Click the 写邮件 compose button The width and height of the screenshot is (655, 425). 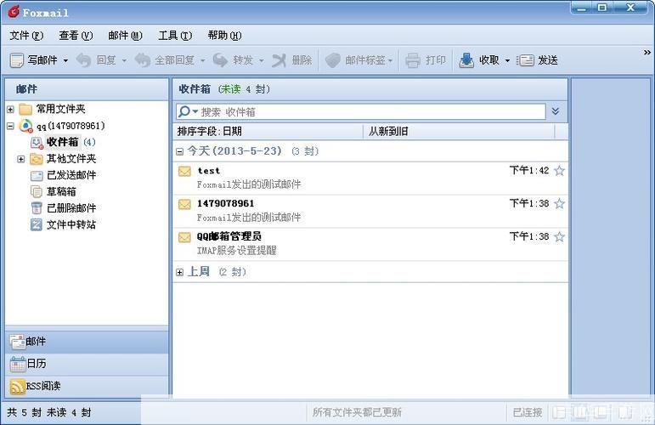click(x=33, y=60)
